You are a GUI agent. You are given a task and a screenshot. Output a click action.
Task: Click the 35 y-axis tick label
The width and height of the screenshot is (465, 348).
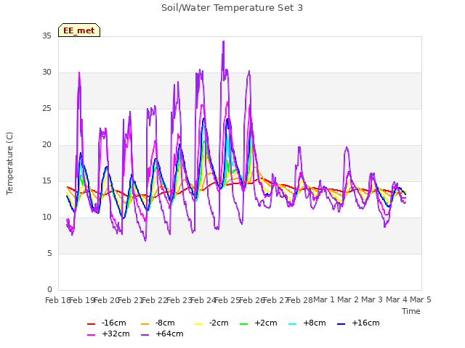click(46, 36)
